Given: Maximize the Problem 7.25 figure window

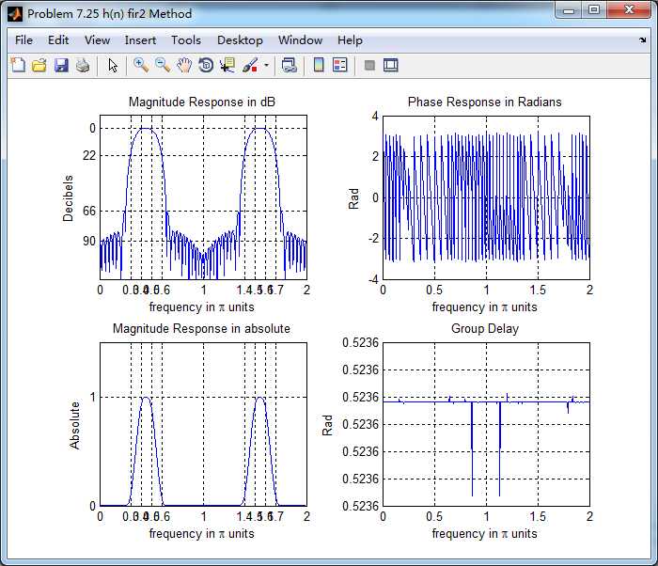Looking at the screenshot, I should (x=594, y=9).
